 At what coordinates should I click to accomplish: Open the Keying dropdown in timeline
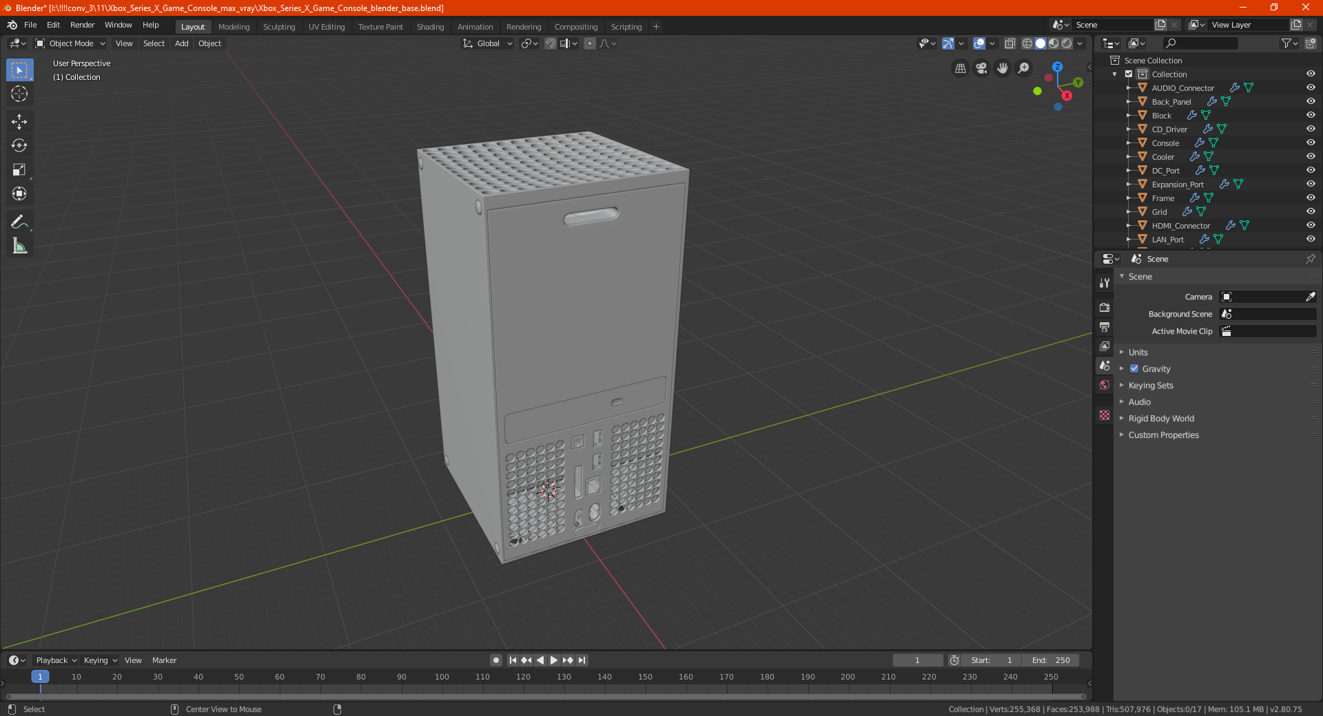pyautogui.click(x=100, y=660)
